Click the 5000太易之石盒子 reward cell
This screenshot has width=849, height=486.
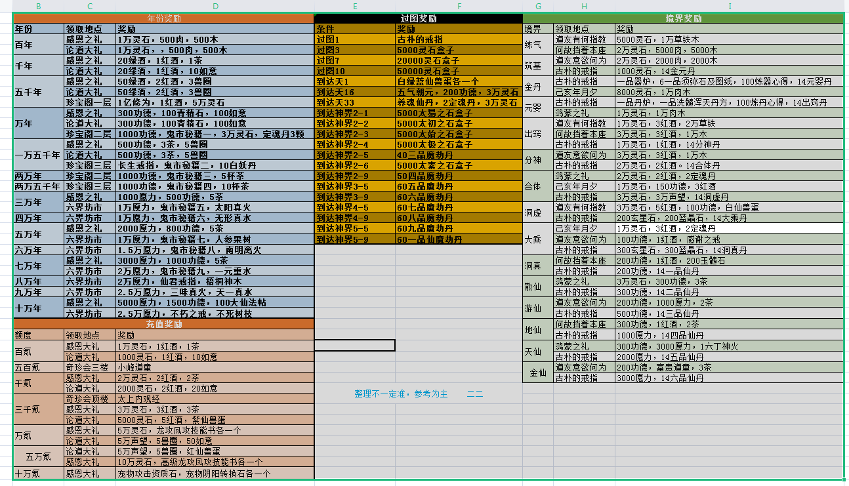pos(459,113)
